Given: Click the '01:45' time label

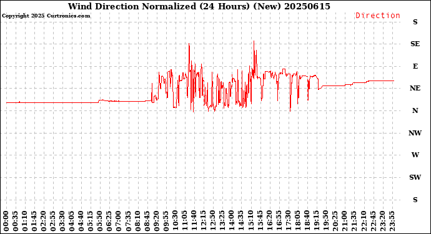Looking at the screenshot, I should (34, 221).
